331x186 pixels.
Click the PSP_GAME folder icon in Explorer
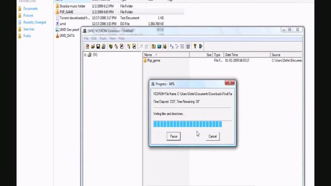click(57, 12)
